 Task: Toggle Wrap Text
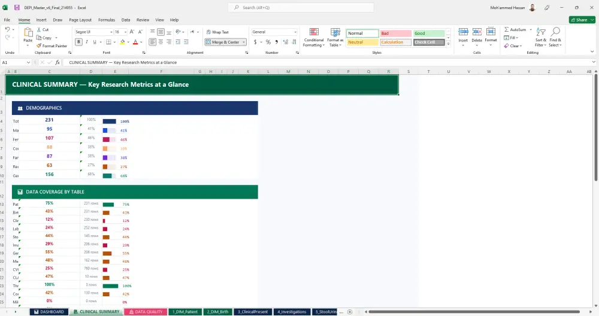pyautogui.click(x=217, y=32)
